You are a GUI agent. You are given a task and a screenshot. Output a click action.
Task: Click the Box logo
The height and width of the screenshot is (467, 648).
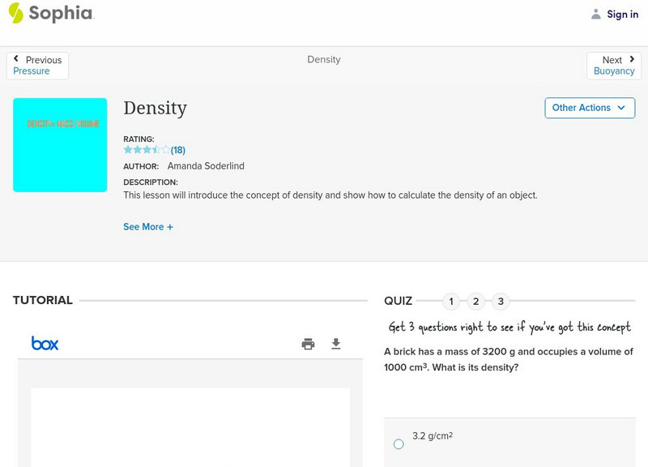coord(45,344)
